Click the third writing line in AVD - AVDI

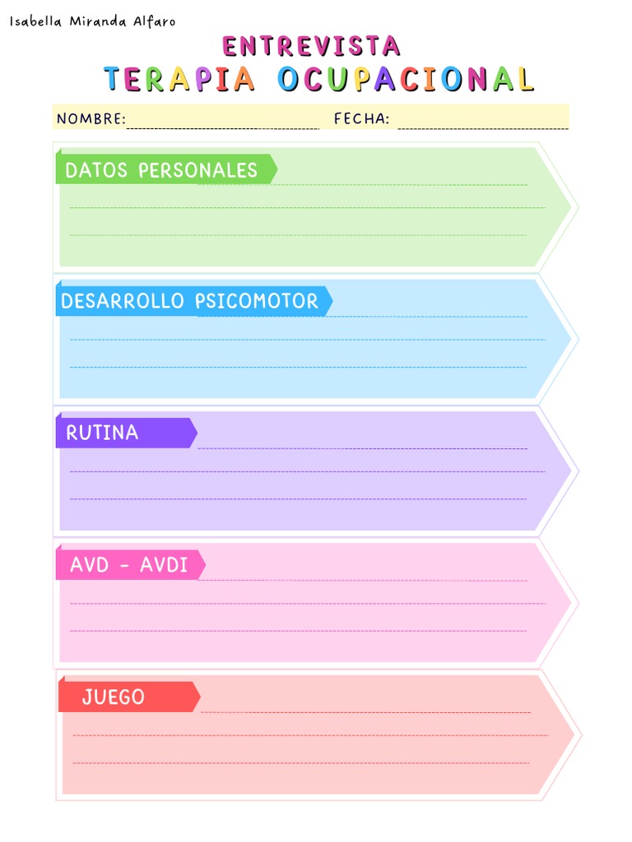[298, 631]
